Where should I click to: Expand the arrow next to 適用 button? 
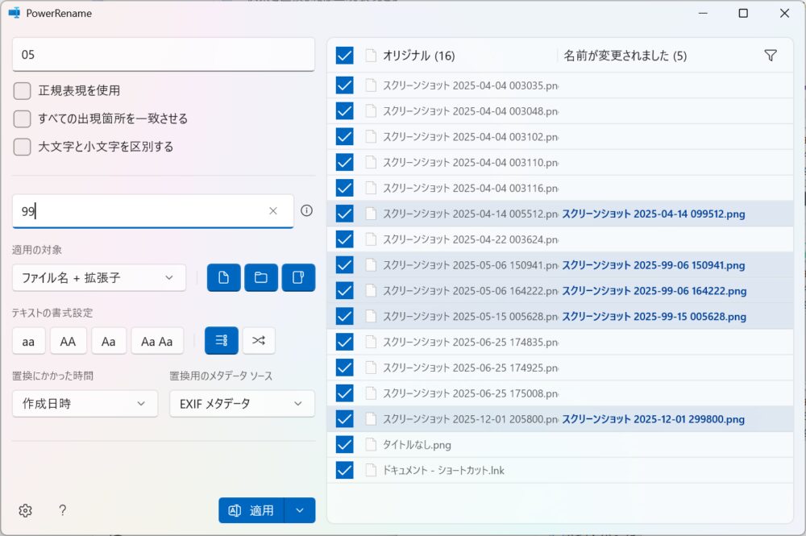click(300, 510)
